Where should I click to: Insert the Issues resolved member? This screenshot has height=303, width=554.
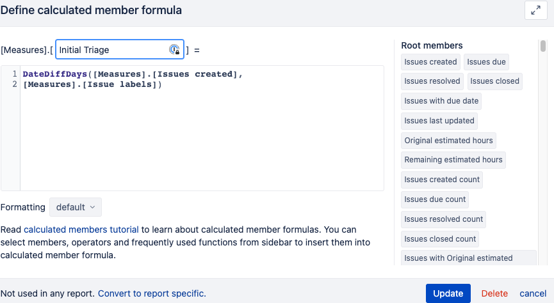[432, 81]
